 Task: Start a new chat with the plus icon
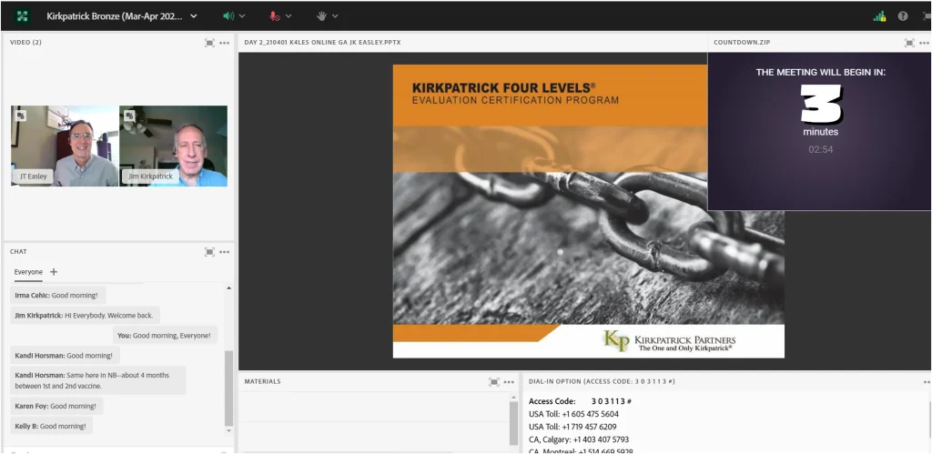pos(54,272)
